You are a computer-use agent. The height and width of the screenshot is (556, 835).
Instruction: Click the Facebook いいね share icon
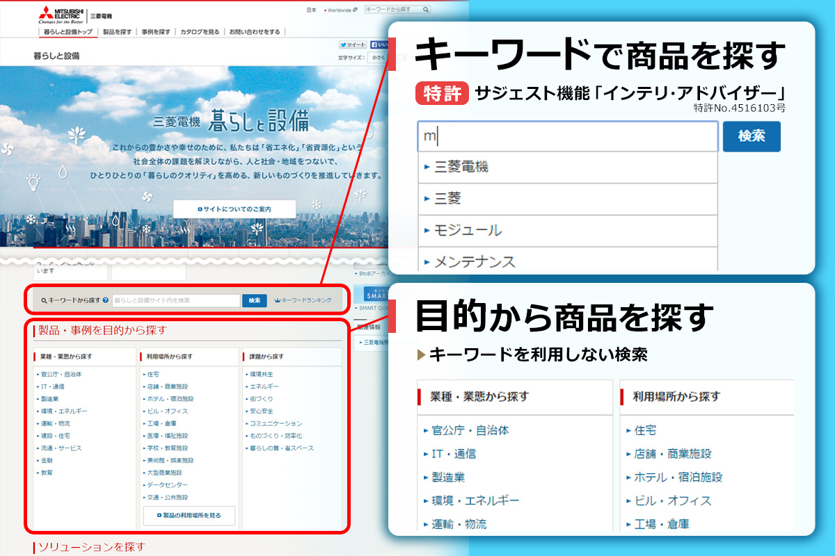(x=375, y=44)
